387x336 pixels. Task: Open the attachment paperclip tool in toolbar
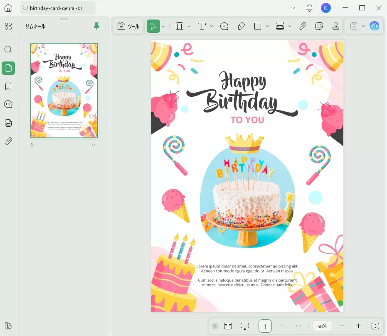303,26
